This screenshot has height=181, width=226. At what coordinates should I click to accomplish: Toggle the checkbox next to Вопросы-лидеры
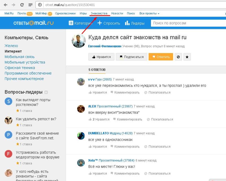click(46, 92)
